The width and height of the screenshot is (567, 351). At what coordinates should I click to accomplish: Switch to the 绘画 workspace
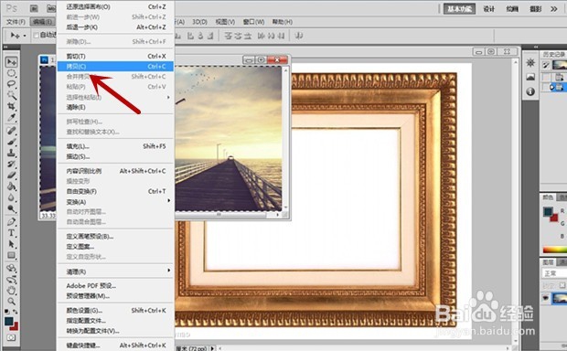click(512, 9)
